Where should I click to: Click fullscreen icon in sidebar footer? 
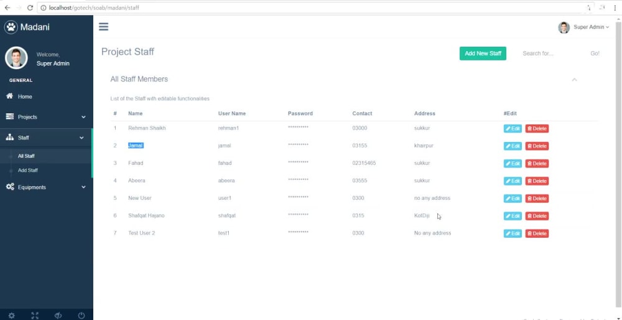35,316
